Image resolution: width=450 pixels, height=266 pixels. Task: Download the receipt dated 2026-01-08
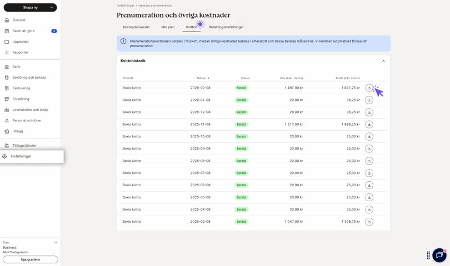coord(369,100)
